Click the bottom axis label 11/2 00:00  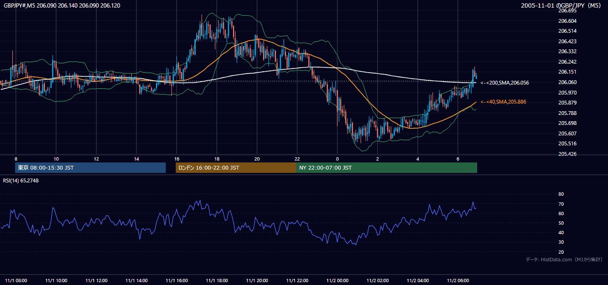tap(337, 280)
